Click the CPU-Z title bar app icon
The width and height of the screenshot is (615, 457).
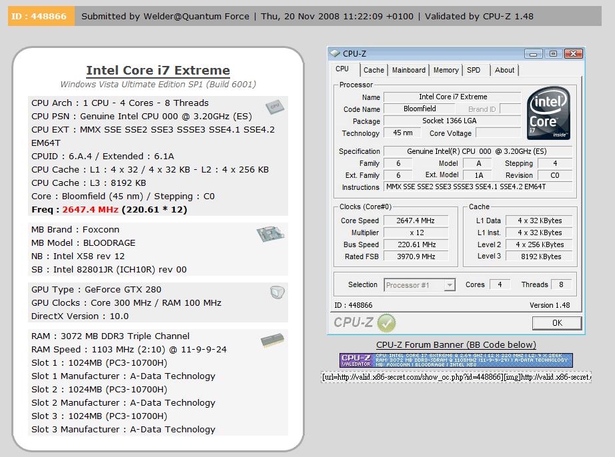pos(335,53)
